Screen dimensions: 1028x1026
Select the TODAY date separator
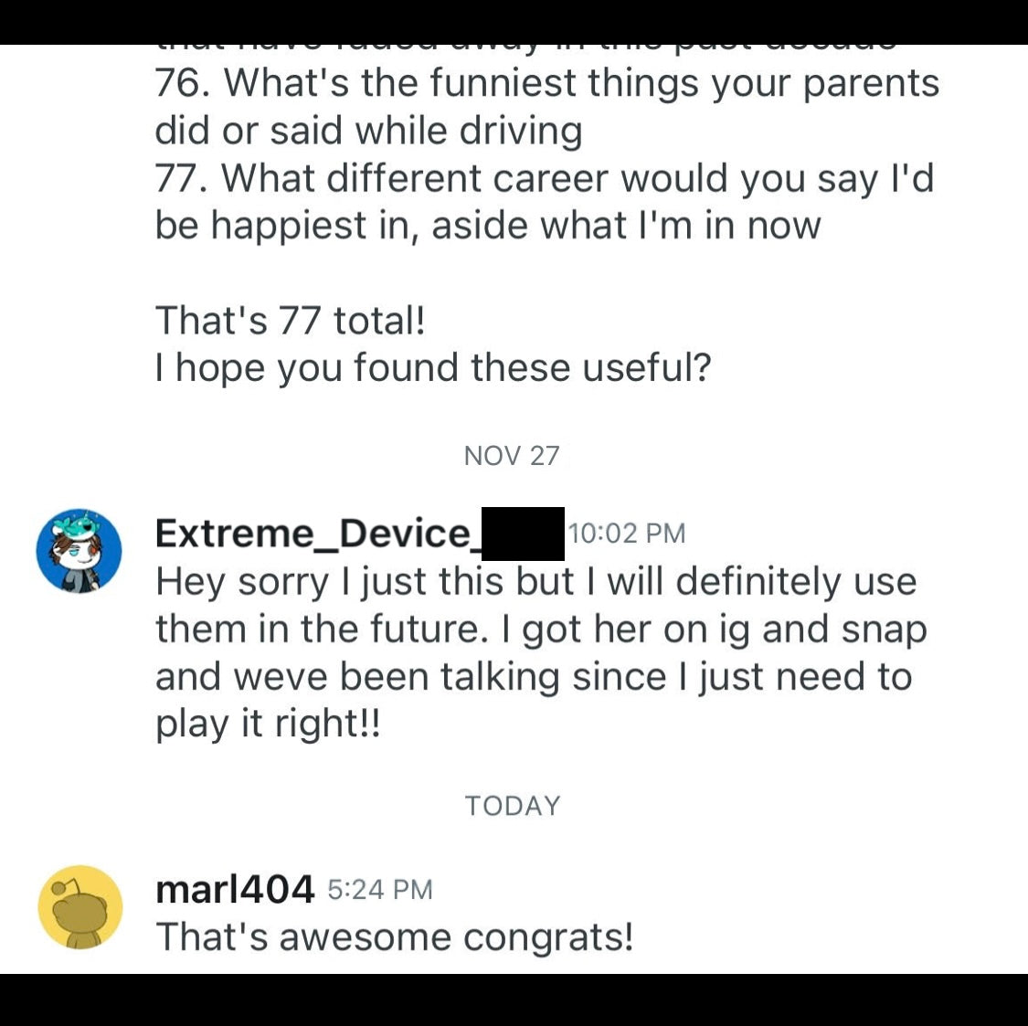512,806
